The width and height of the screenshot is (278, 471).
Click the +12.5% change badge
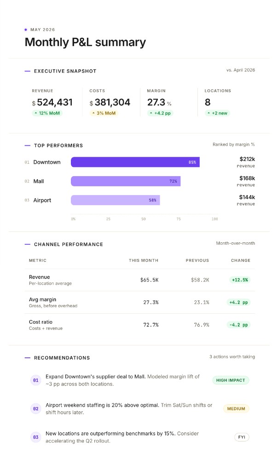(240, 280)
